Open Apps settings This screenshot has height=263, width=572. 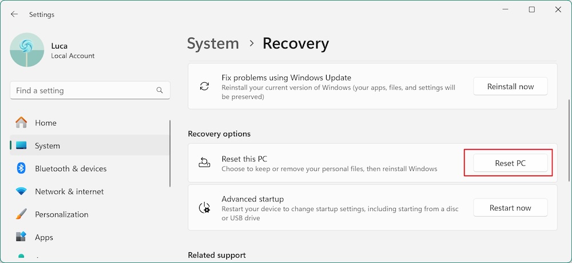pyautogui.click(x=89, y=237)
